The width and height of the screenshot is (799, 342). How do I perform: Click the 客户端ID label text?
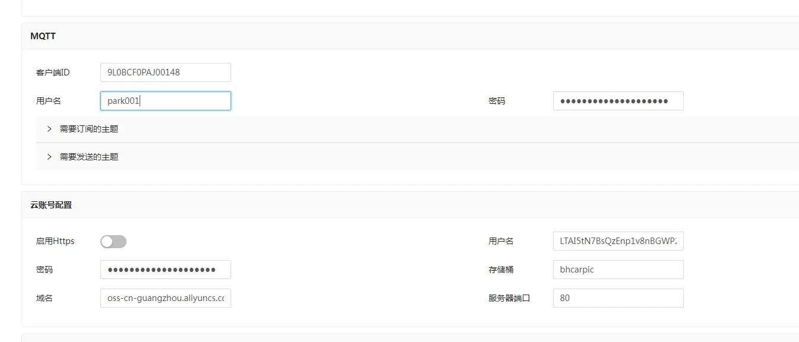(53, 72)
